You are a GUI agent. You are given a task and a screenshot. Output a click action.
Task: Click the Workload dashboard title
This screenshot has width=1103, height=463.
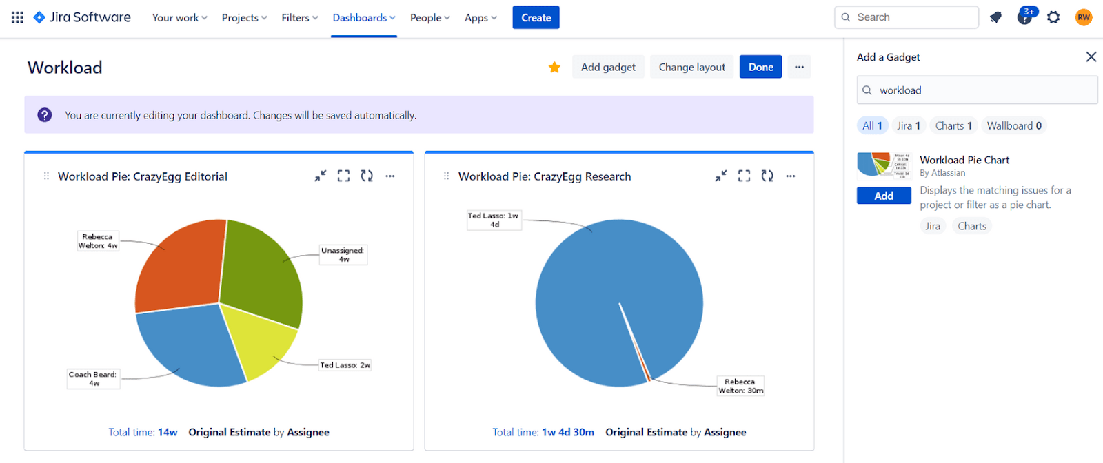pyautogui.click(x=65, y=68)
